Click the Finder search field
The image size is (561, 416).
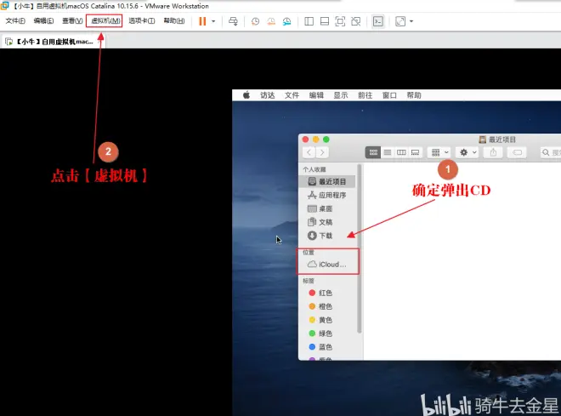tap(551, 152)
